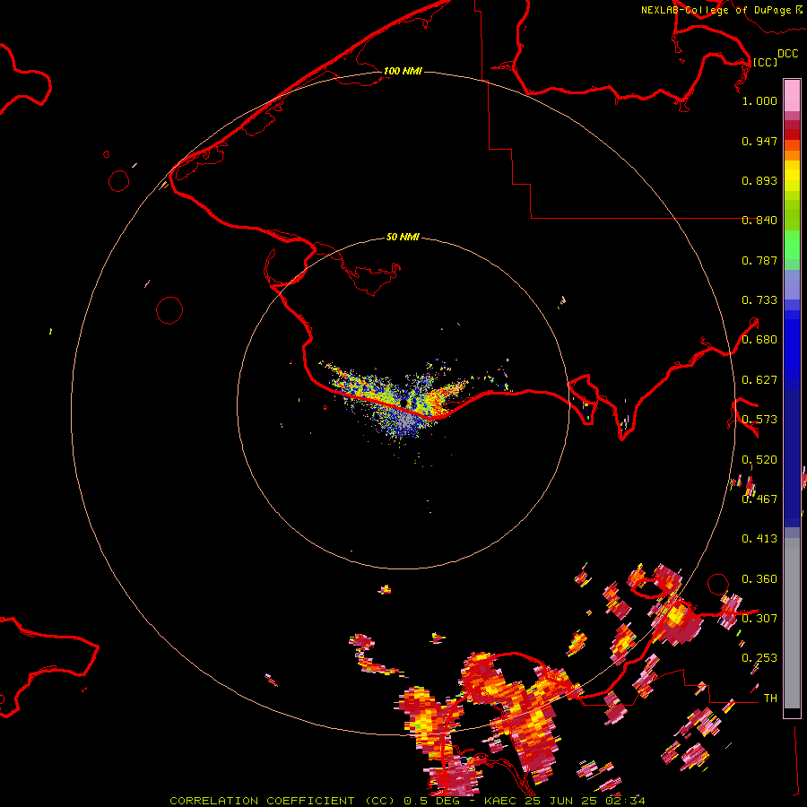Image resolution: width=807 pixels, height=807 pixels.
Task: Select the 50 NMI range ring label
Action: [403, 237]
